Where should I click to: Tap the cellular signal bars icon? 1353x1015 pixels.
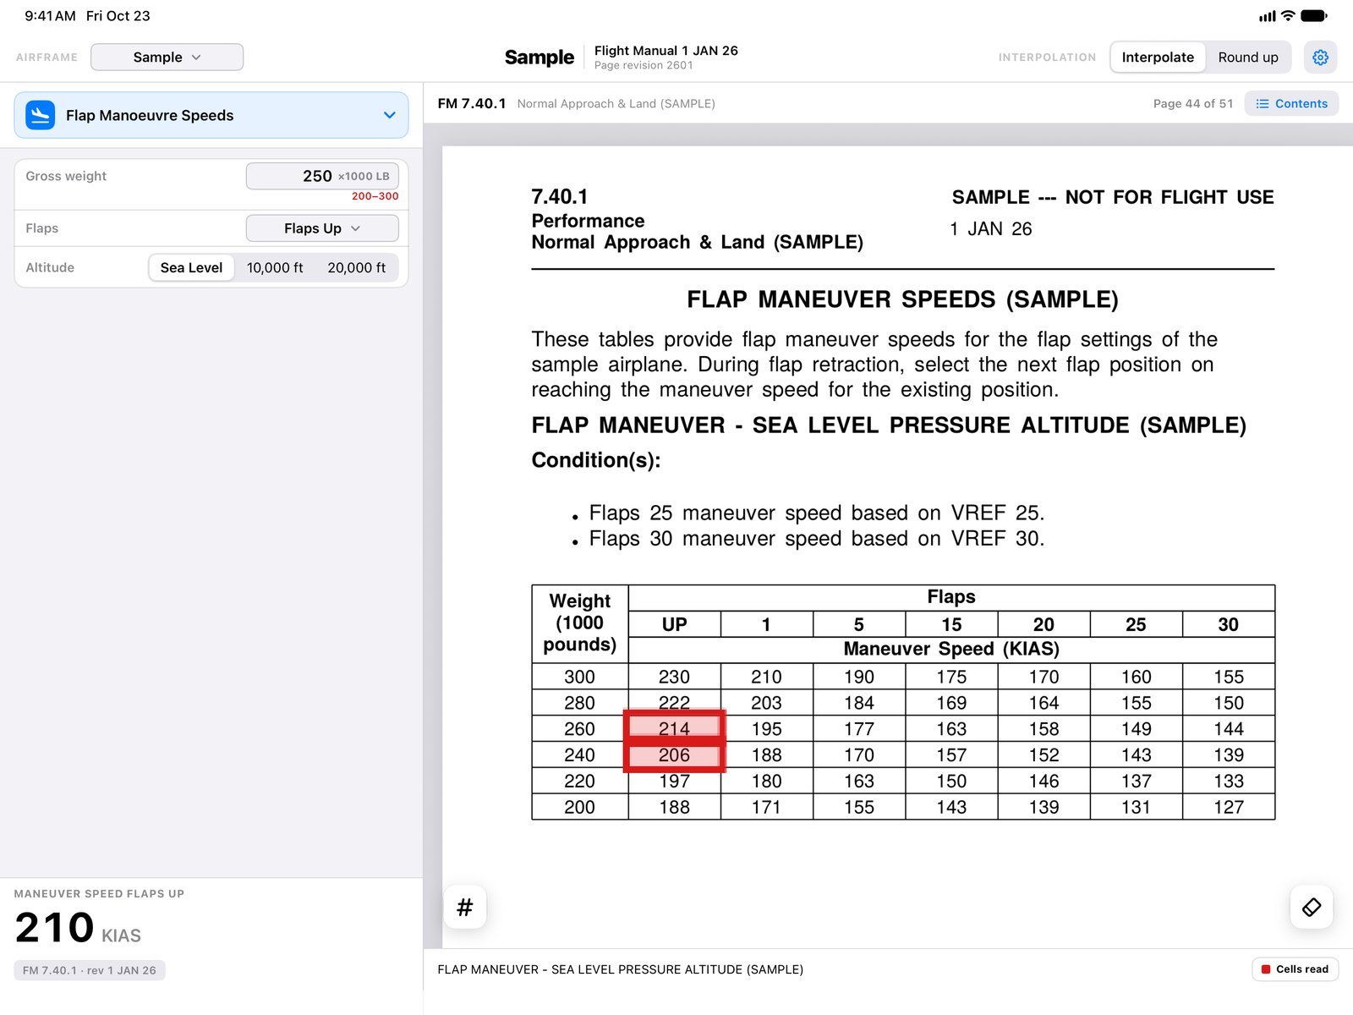[x=1268, y=16]
